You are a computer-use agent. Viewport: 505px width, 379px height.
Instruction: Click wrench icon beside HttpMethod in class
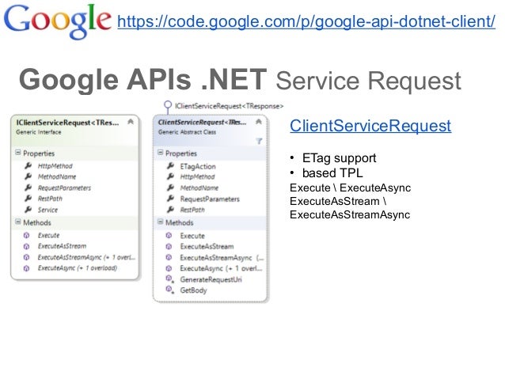click(x=171, y=176)
